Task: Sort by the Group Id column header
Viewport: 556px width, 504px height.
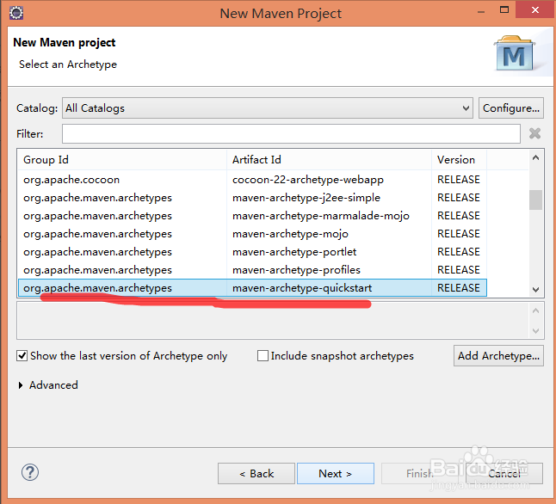Action: coord(122,160)
